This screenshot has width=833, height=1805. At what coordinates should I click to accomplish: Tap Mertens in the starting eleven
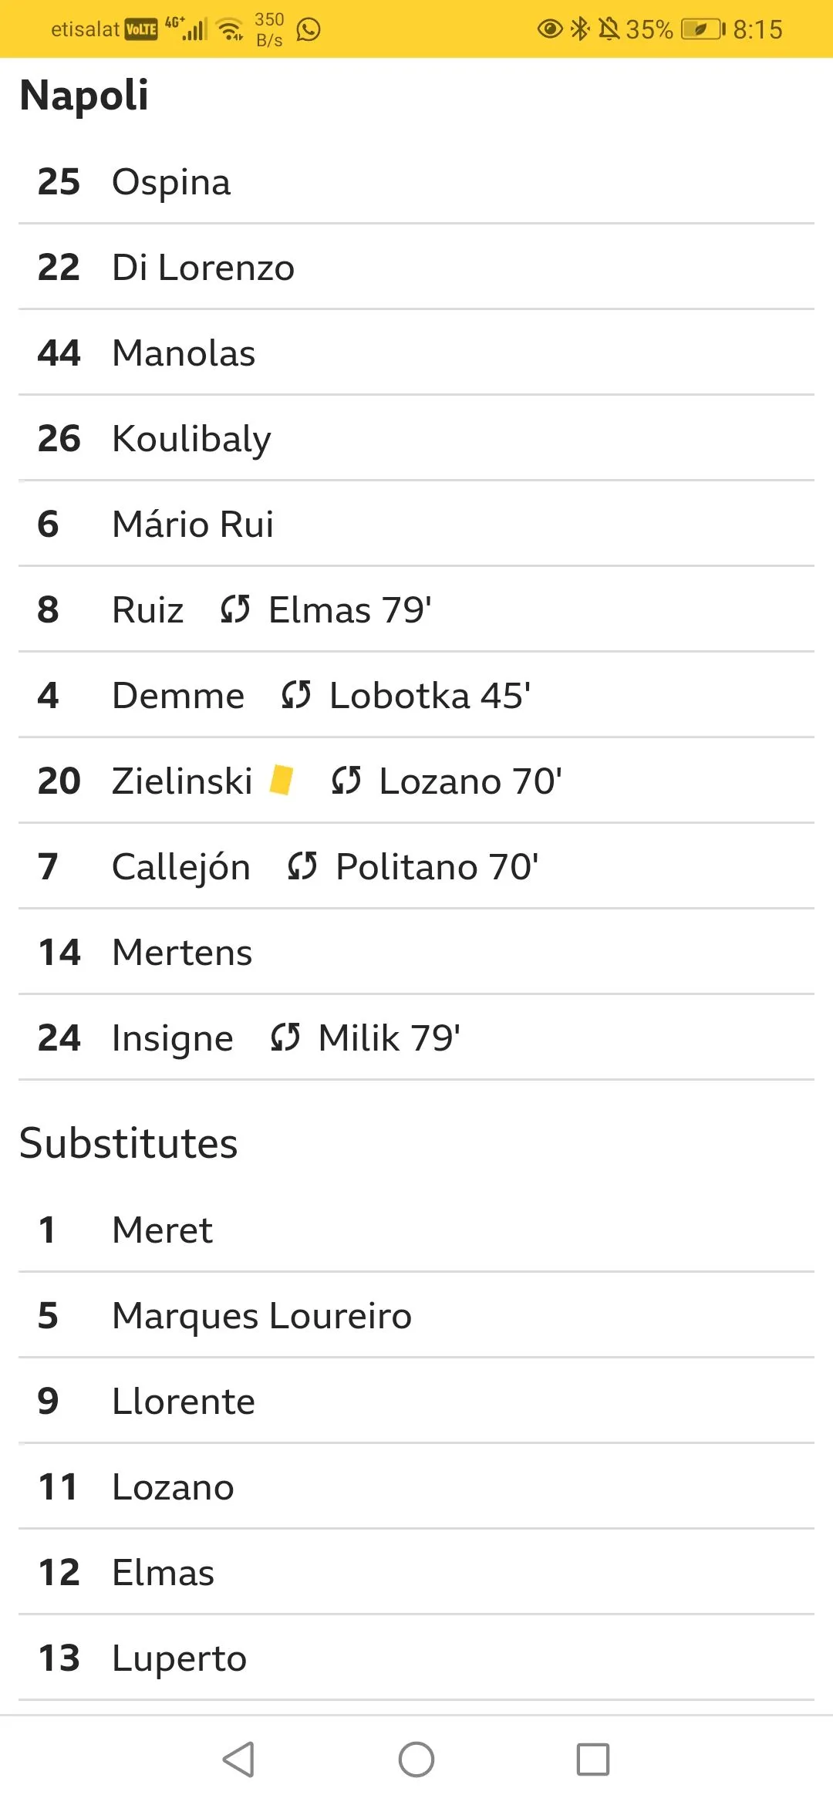pos(182,953)
